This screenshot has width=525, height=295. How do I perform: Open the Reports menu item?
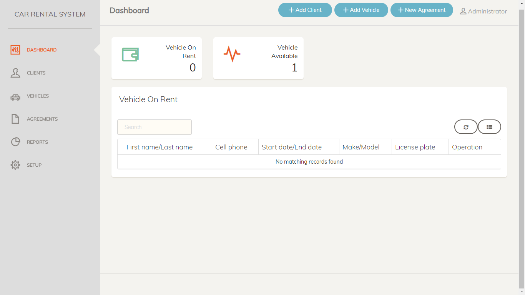(x=37, y=142)
